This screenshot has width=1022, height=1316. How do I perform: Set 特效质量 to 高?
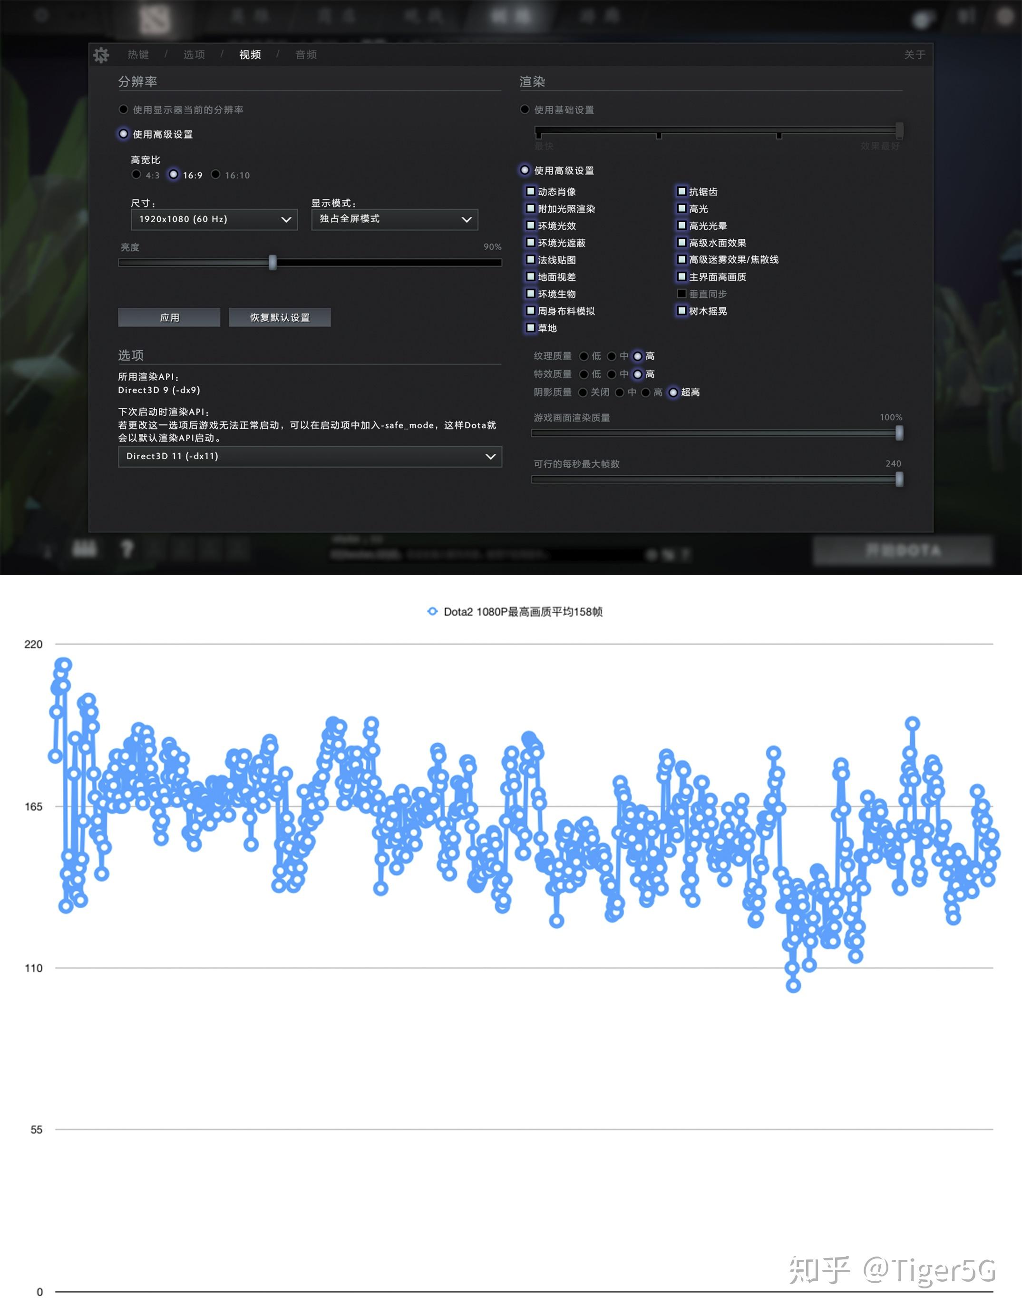[638, 374]
